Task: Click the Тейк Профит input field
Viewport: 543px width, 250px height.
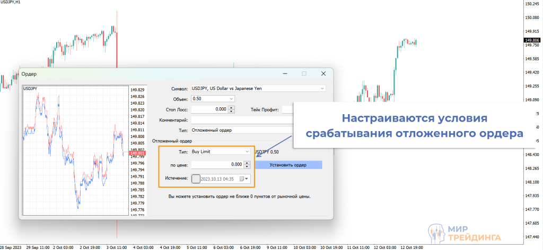Action: (x=287, y=109)
